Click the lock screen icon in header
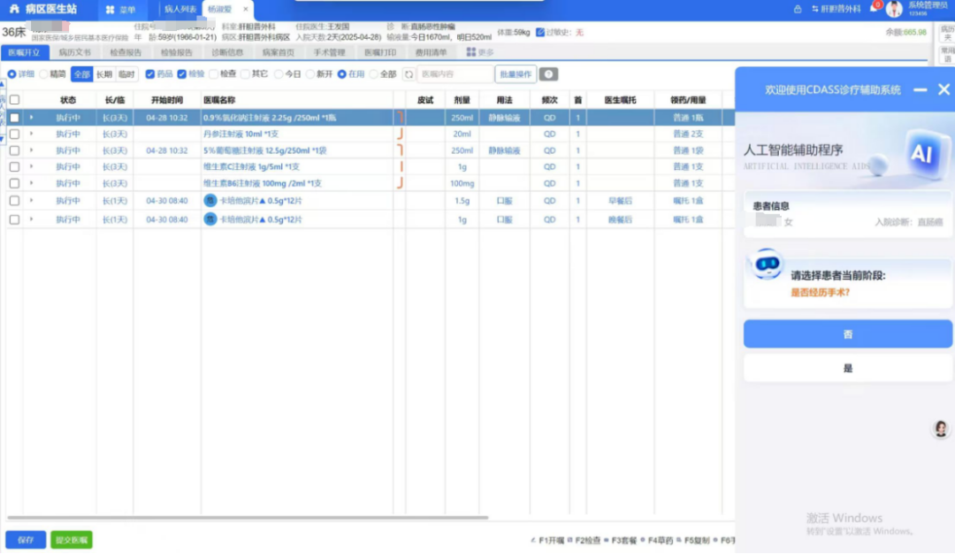955x554 pixels. click(x=798, y=9)
